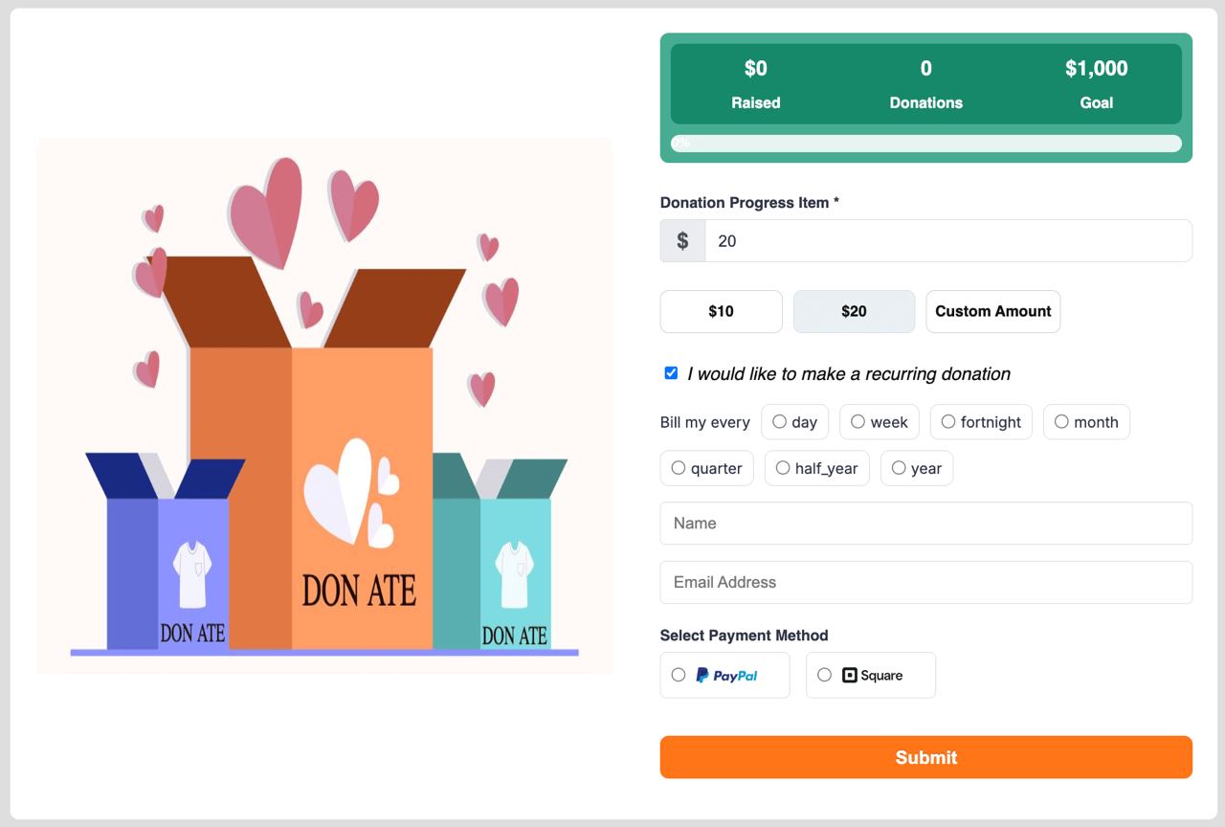Click the Name input field
Viewport: 1225px width, 827px height.
pyautogui.click(x=925, y=523)
